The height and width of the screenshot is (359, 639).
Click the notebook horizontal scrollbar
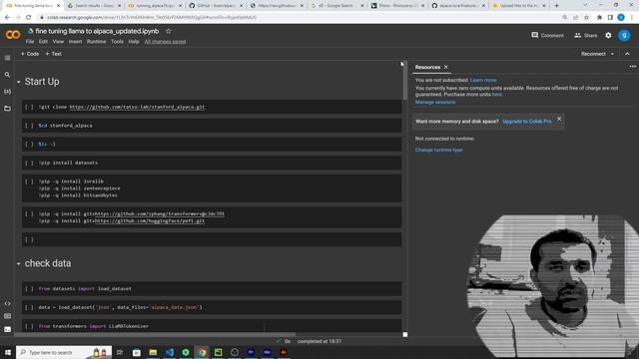click(155, 335)
